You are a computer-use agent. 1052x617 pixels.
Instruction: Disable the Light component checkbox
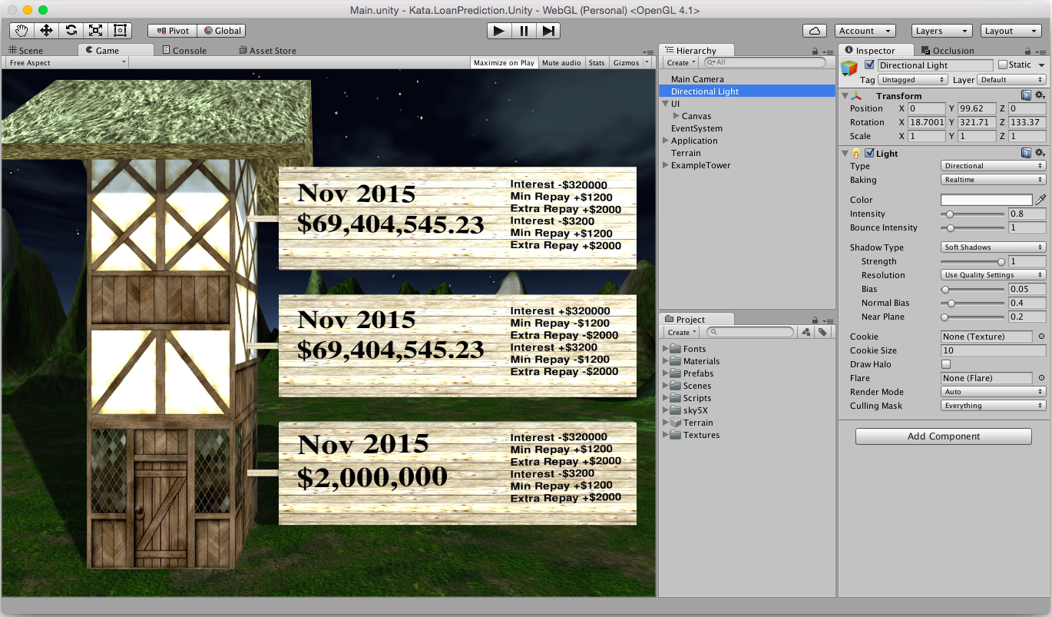[870, 154]
